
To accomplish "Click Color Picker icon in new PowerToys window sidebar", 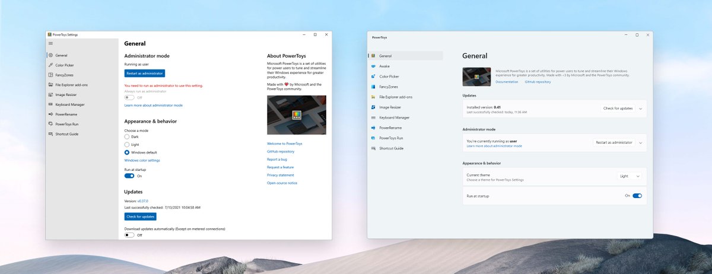I will (x=373, y=77).
